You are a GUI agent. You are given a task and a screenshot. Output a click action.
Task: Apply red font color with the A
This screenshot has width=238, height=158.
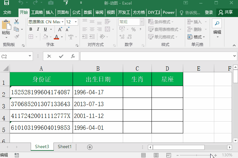pos(56,37)
